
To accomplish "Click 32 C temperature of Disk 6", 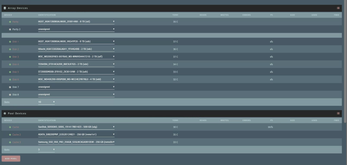I will [x=176, y=80].
